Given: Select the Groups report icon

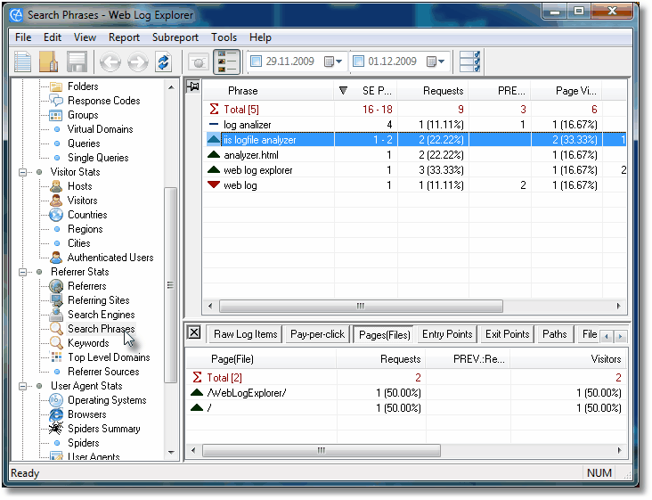Looking at the screenshot, I should coord(56,115).
